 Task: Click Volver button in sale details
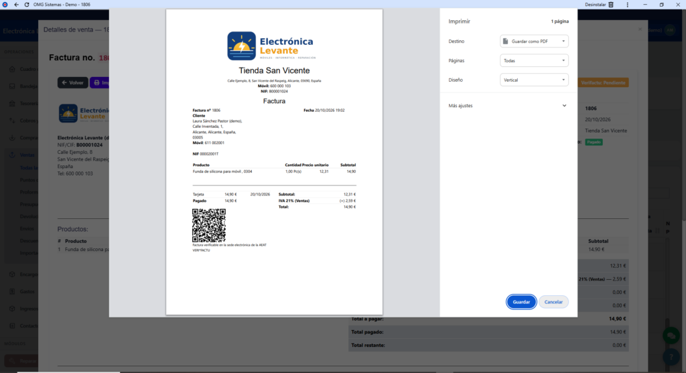[72, 82]
